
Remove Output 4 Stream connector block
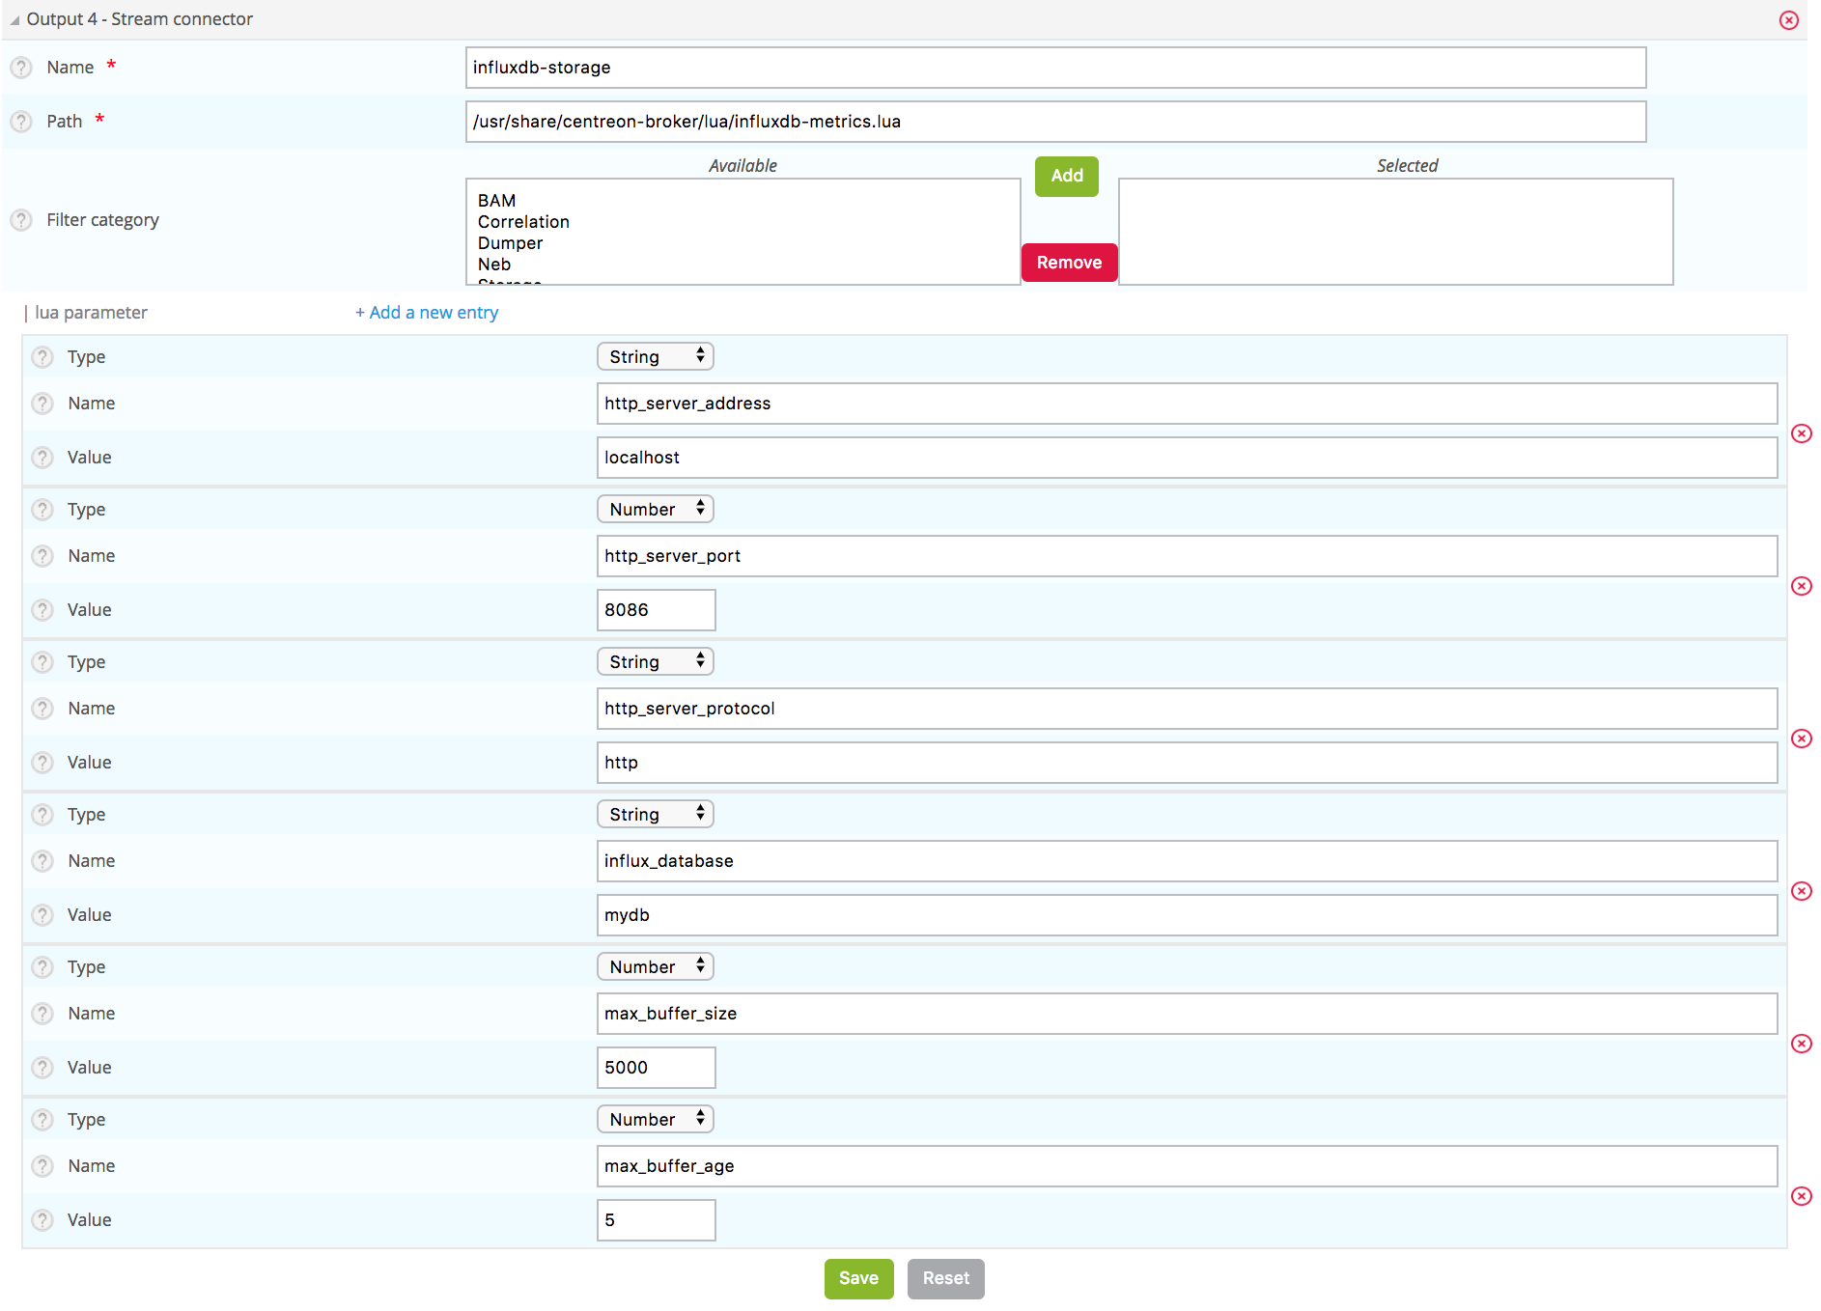tap(1788, 20)
